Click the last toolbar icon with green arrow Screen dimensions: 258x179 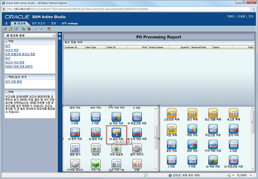(x=49, y=29)
